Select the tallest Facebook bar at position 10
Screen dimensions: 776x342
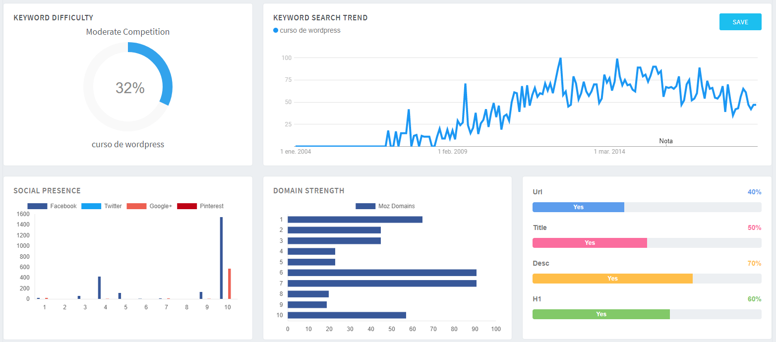pos(221,258)
